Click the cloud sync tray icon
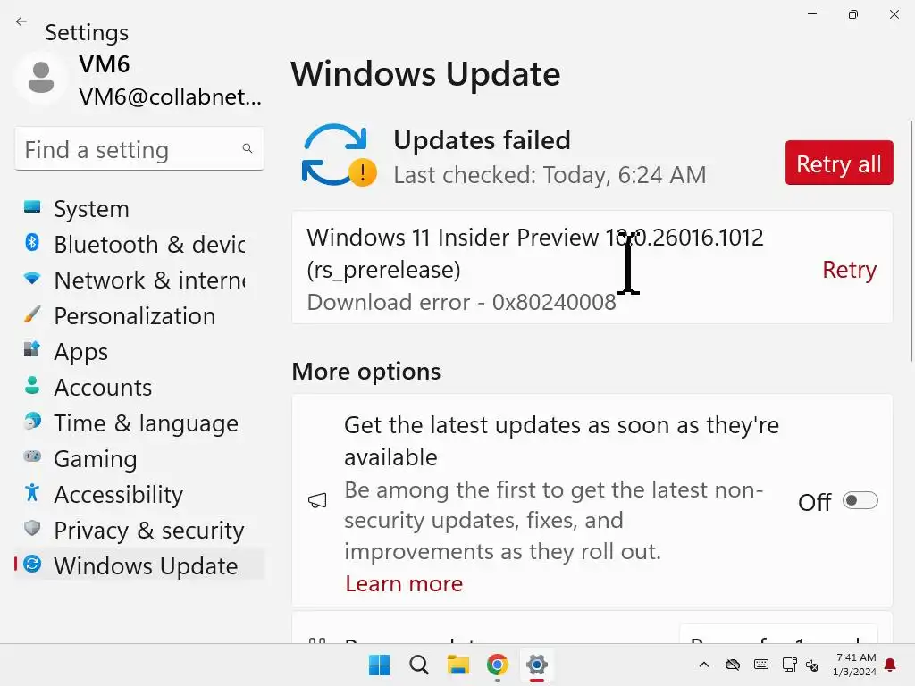The height and width of the screenshot is (686, 915). (x=733, y=665)
